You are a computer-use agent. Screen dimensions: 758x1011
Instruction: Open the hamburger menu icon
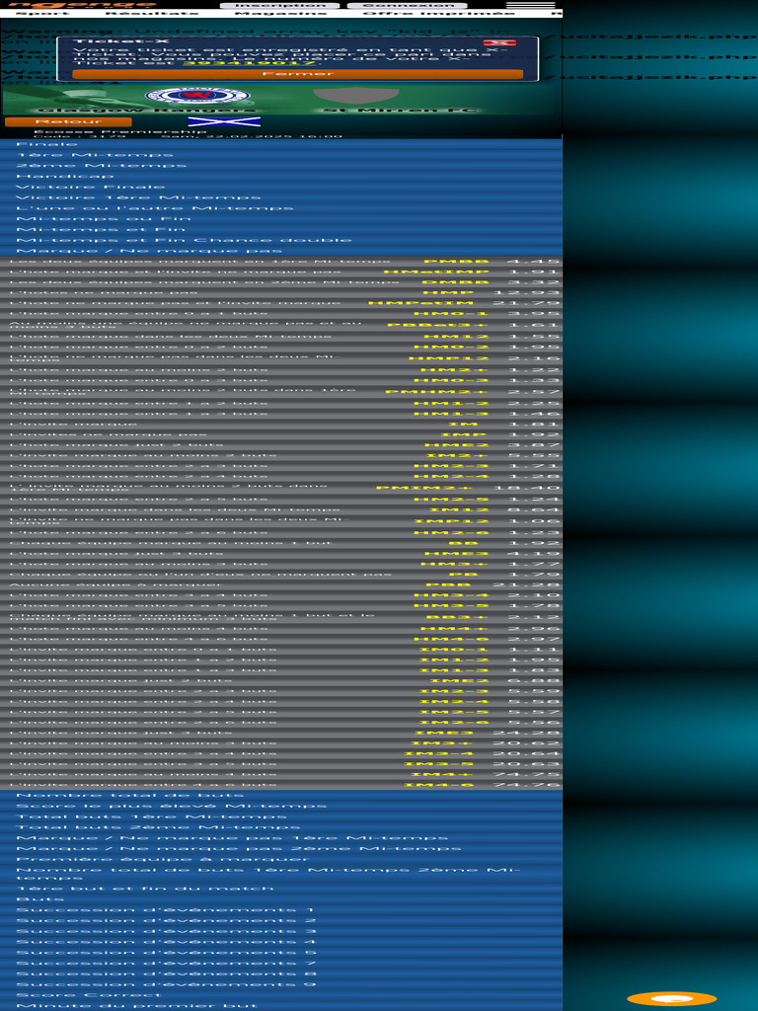point(530,5)
